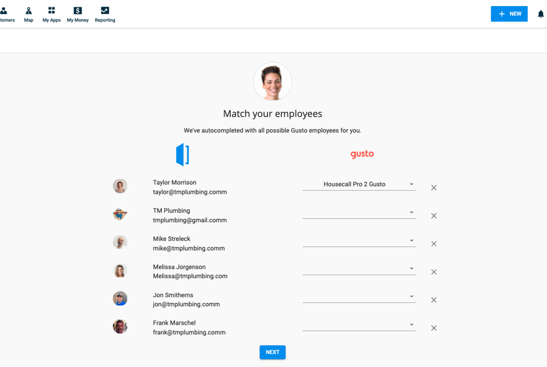
Task: Expand Melissa Jorgenson's Gusto dropdown
Action: tap(359, 268)
